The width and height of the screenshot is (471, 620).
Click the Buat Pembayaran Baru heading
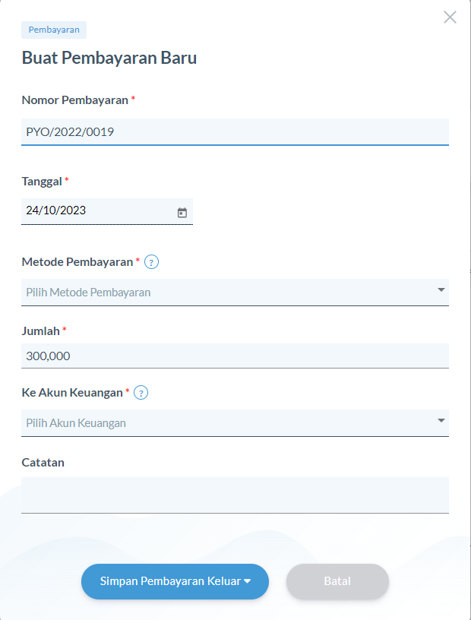109,58
